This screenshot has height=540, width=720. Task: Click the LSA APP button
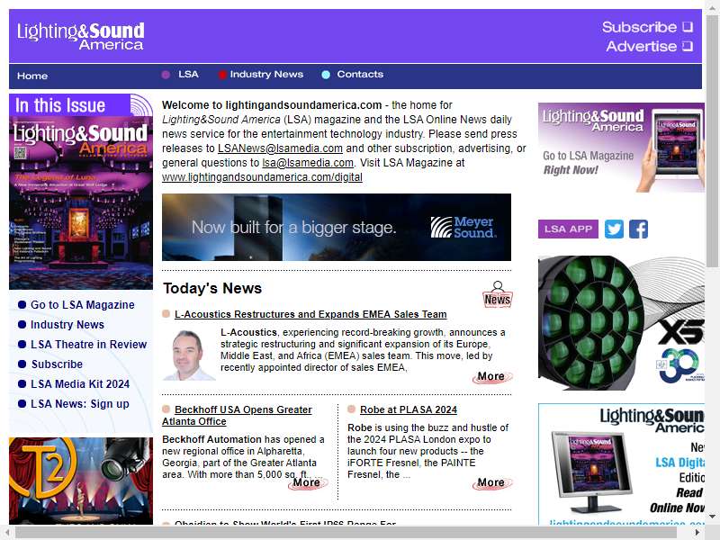click(x=568, y=229)
